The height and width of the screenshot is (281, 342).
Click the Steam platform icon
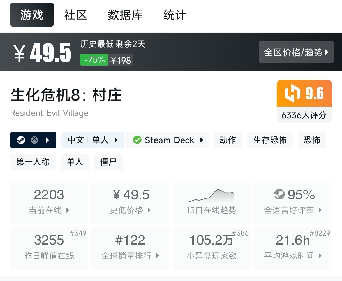21,140
